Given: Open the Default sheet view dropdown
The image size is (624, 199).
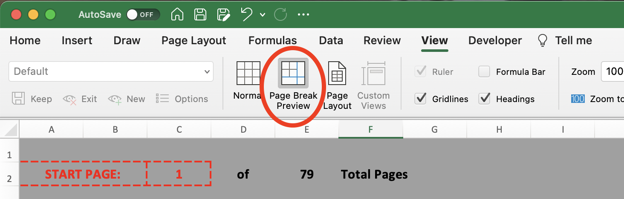Looking at the screenshot, I should tap(111, 71).
